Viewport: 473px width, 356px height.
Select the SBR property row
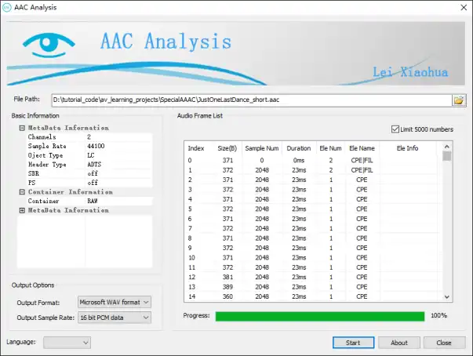[x=89, y=173]
